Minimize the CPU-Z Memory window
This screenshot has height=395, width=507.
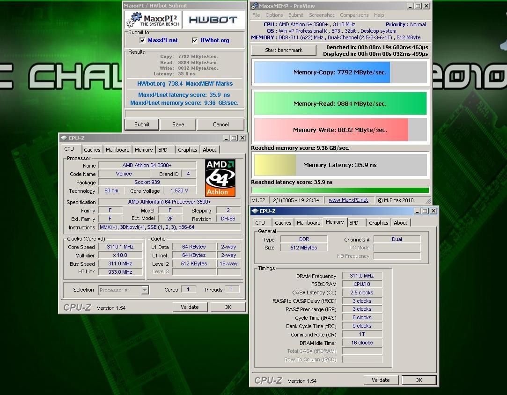coord(418,211)
